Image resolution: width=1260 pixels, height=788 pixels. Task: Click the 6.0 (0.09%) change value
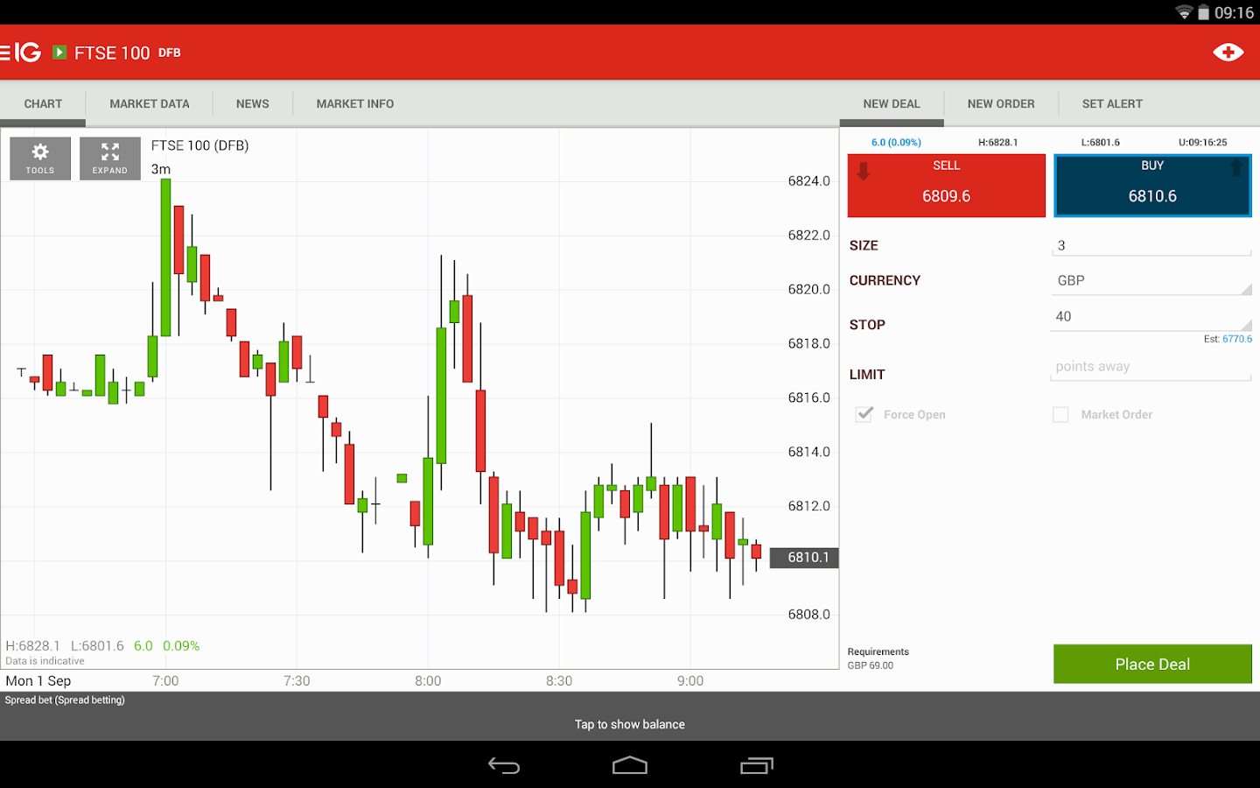coord(896,142)
